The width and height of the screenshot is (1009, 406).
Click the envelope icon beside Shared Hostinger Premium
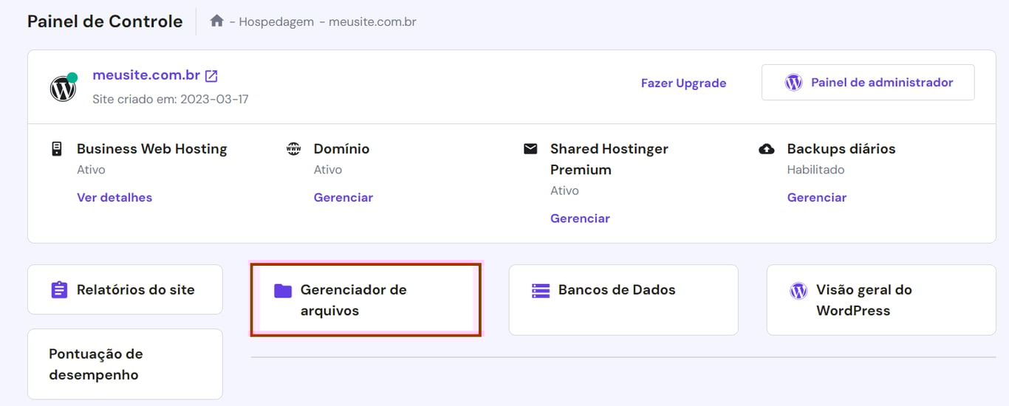[530, 149]
